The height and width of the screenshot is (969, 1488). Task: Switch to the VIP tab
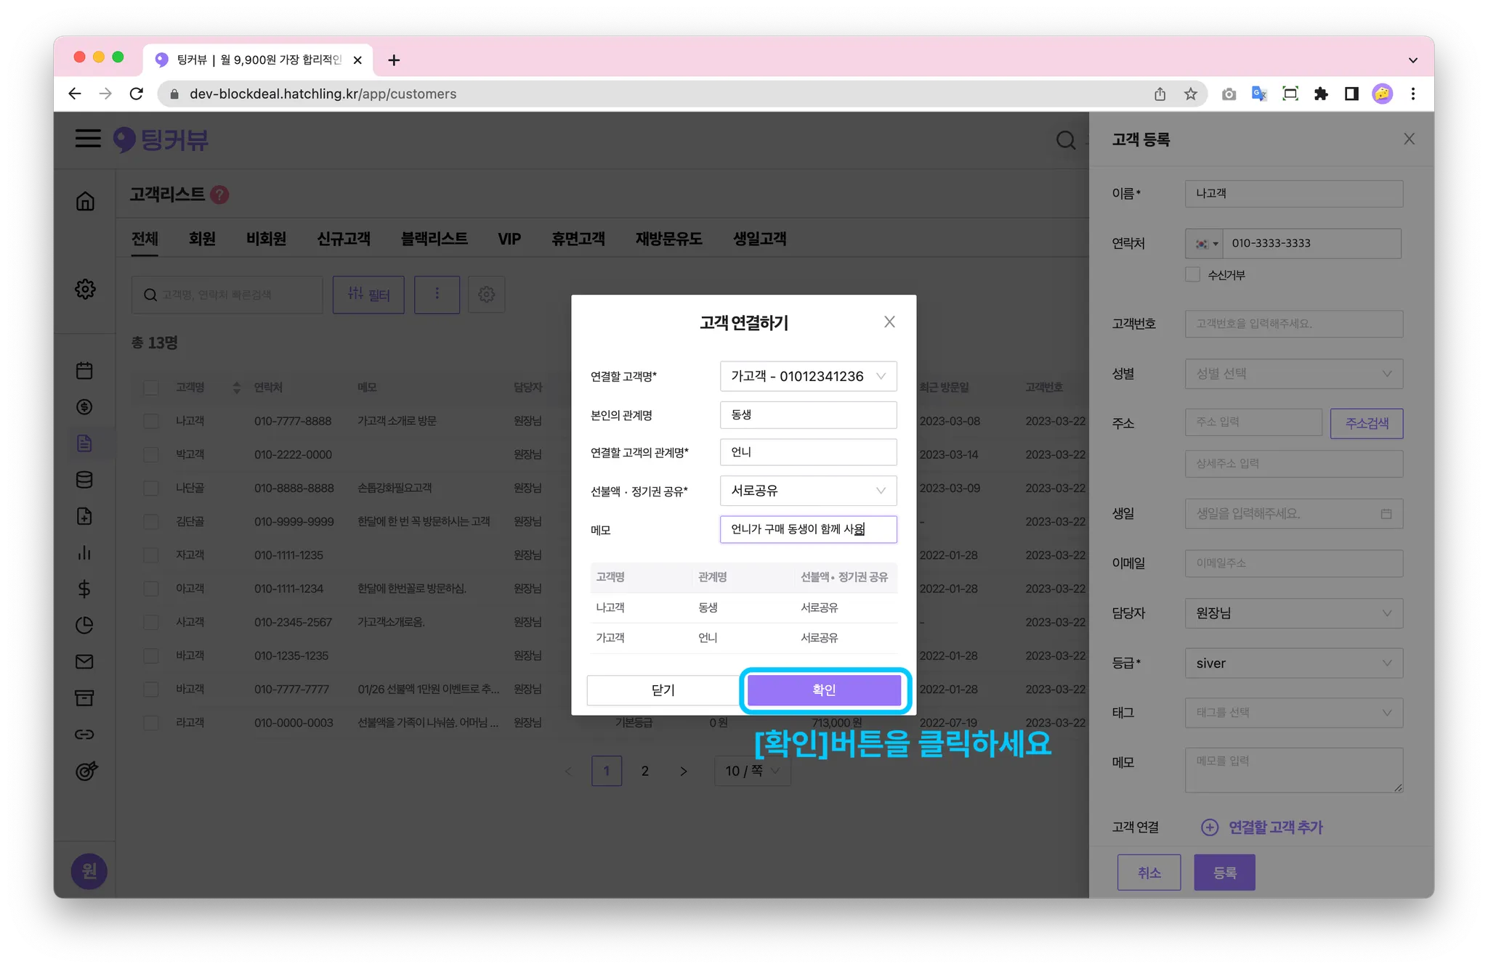coord(509,239)
